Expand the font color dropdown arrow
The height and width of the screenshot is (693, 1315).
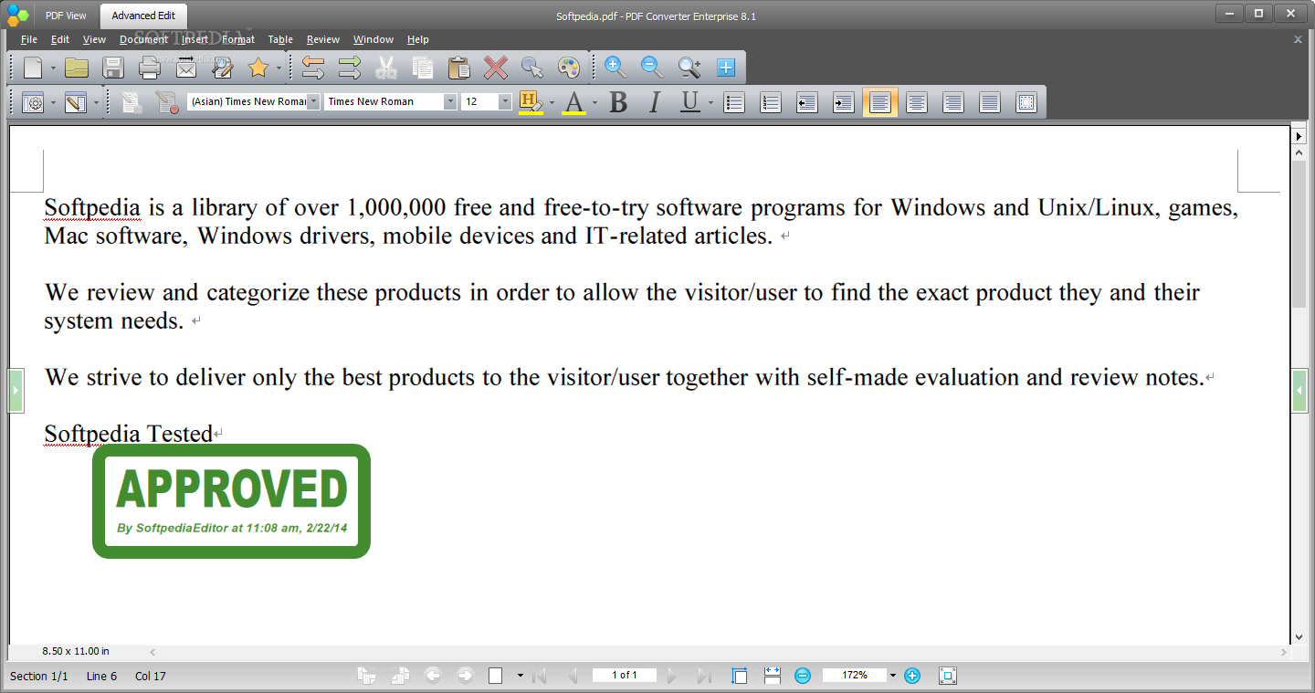point(594,102)
